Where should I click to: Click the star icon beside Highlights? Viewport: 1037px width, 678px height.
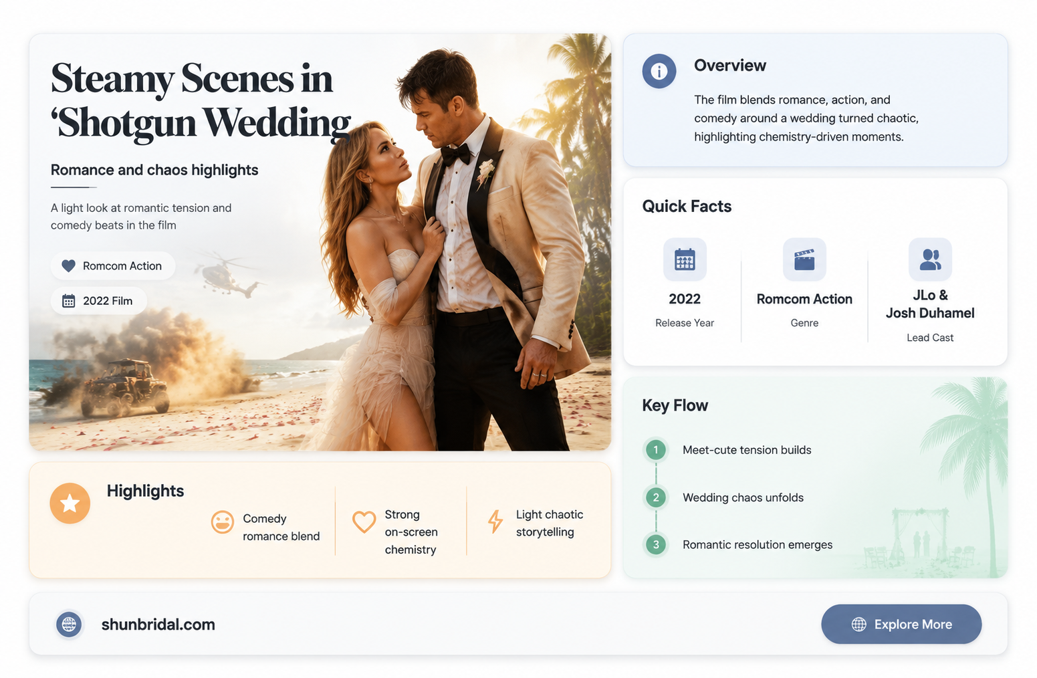pos(70,503)
